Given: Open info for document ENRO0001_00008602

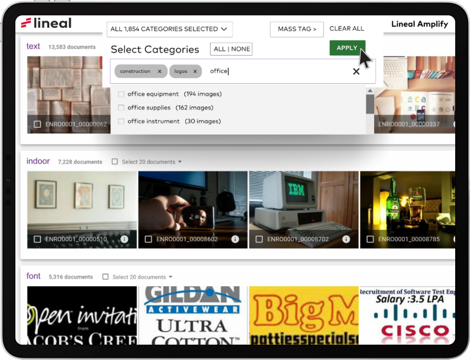Looking at the screenshot, I should tap(235, 239).
